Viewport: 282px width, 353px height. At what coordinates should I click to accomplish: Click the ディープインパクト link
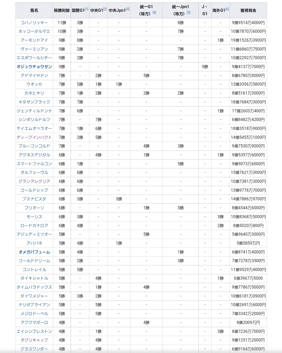pos(34,137)
